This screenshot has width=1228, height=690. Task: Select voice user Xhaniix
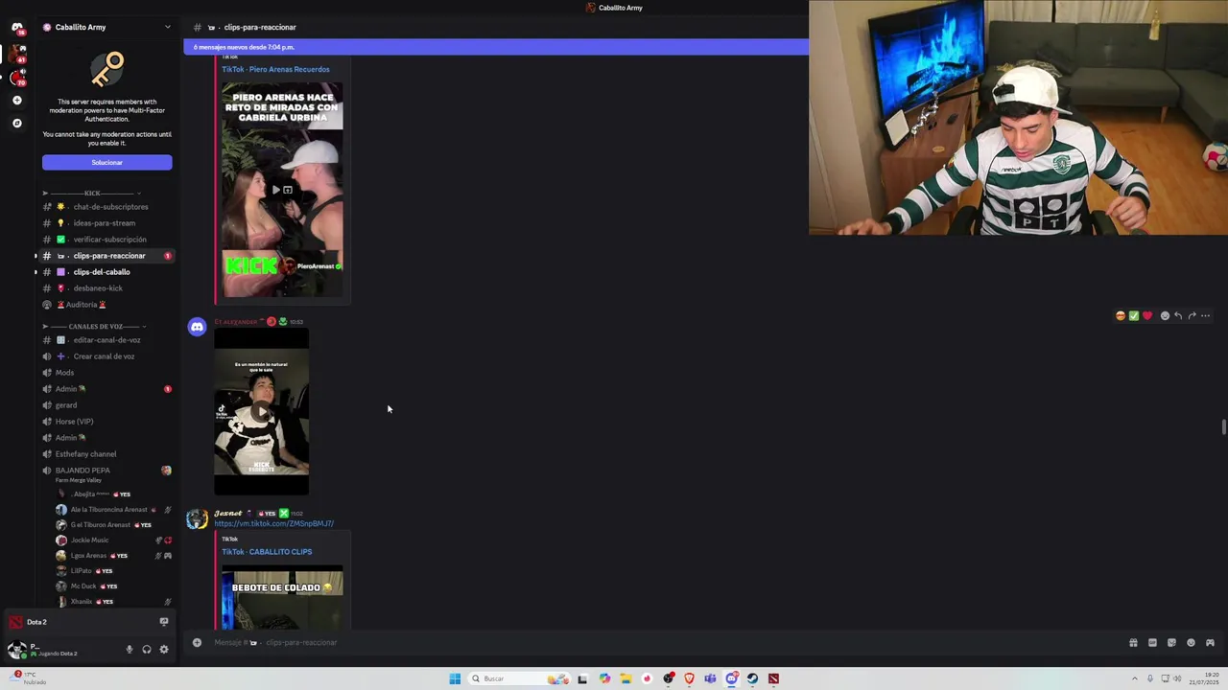pos(113,602)
